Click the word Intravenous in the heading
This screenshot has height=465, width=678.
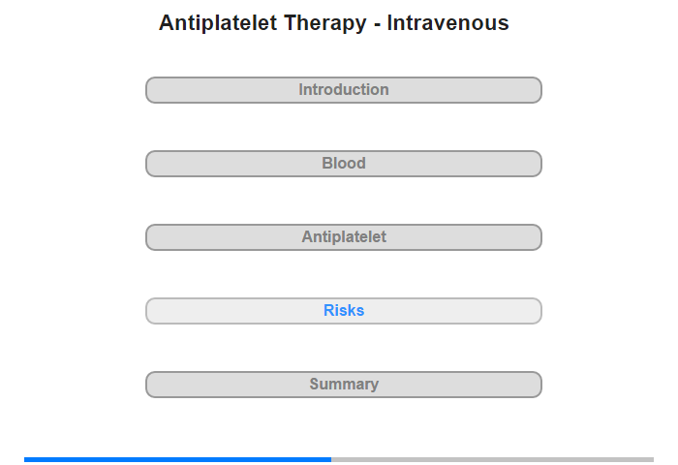tap(447, 23)
